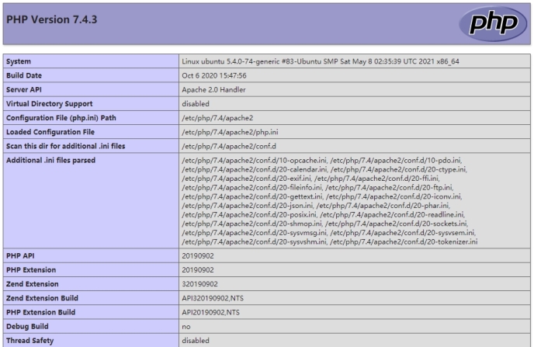Click the 20-posix.ini file path
The image size is (534, 347).
[249, 214]
